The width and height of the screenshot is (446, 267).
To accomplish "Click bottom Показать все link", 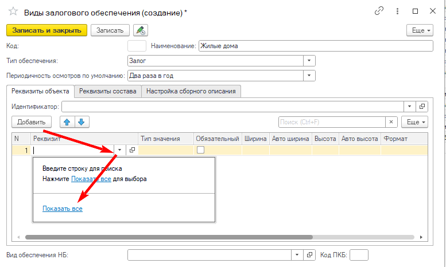I will click(63, 209).
